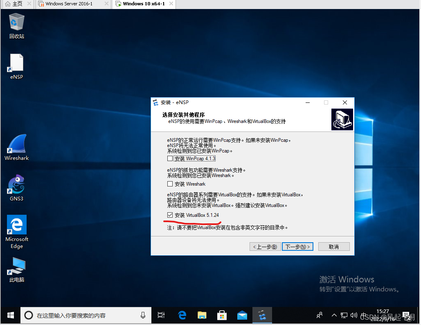This screenshot has width=421, height=325.
Task: Select the eNSP desktop shortcut
Action: pos(17,66)
